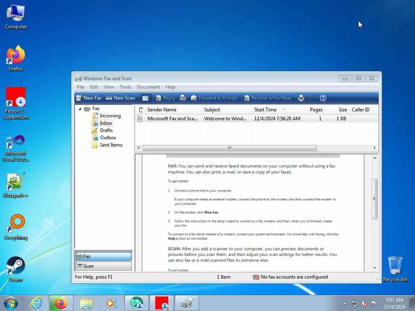The height and width of the screenshot is (311, 415).
Task: Open the Notepad++ desktop shortcut
Action: pos(16,185)
